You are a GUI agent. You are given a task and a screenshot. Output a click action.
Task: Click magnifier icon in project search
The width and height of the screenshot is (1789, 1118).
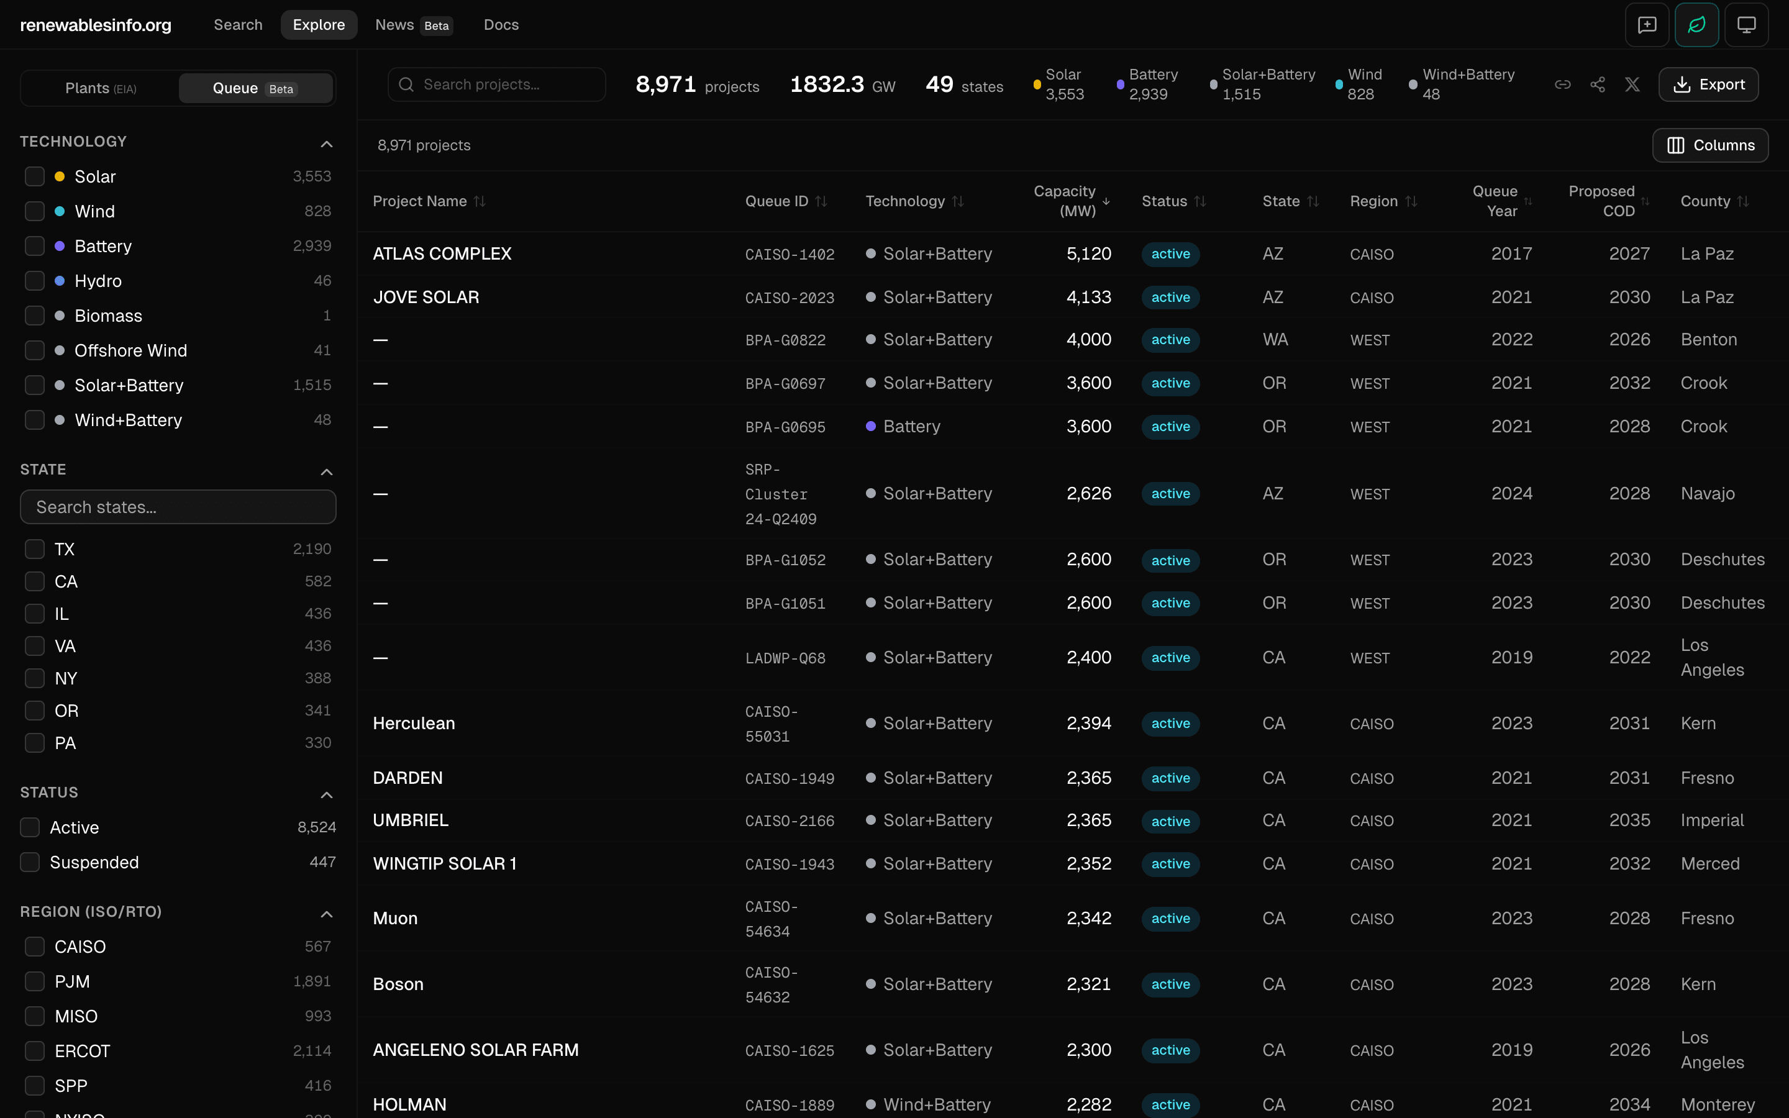[x=406, y=84]
